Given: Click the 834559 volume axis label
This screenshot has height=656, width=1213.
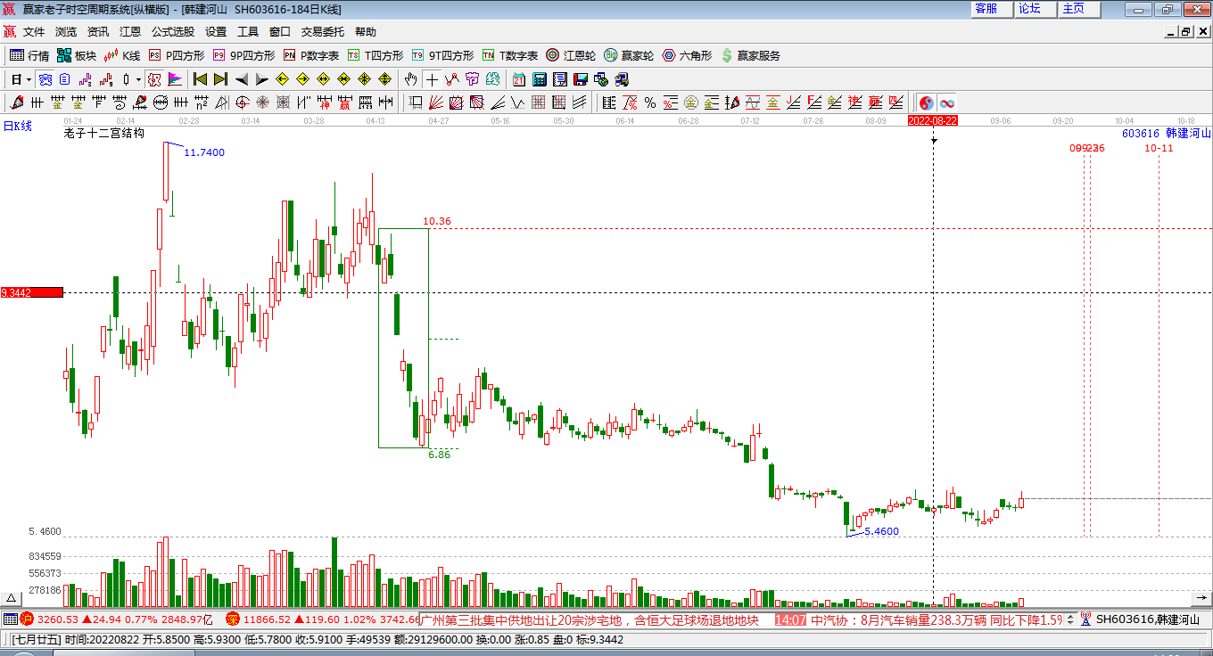Looking at the screenshot, I should (45, 556).
